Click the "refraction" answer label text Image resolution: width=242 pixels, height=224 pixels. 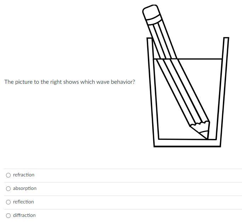24,175
